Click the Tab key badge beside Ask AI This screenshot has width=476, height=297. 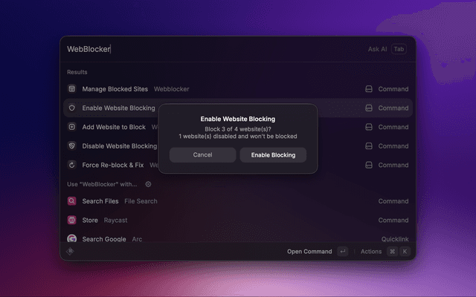399,49
